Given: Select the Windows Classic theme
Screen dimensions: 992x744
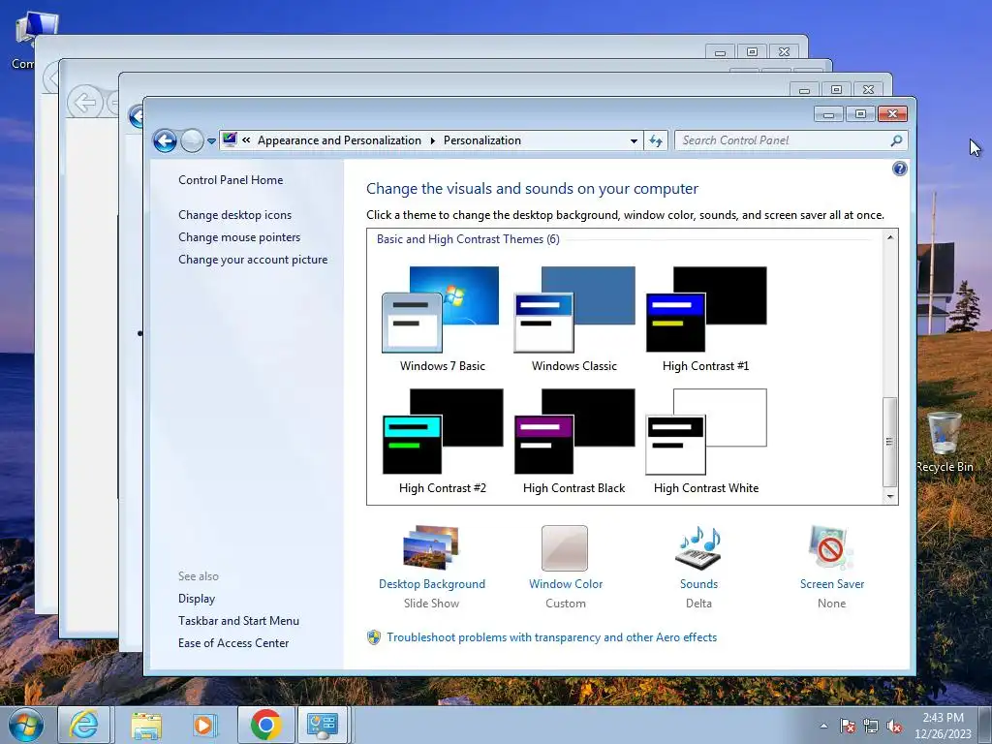Looking at the screenshot, I should [x=573, y=320].
